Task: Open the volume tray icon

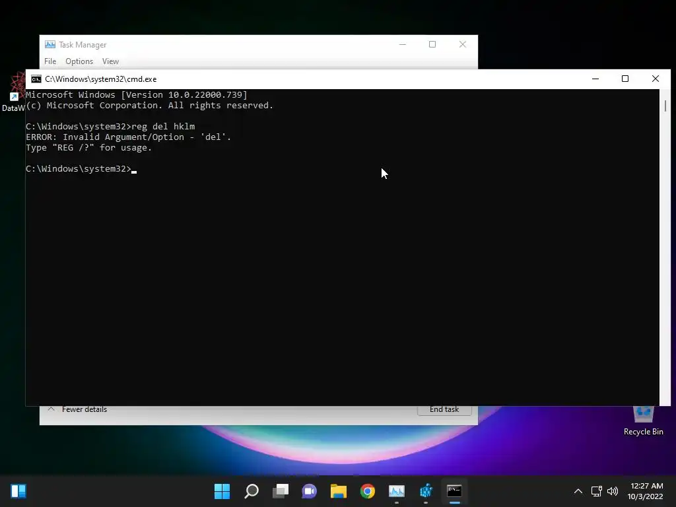Action: 612,491
